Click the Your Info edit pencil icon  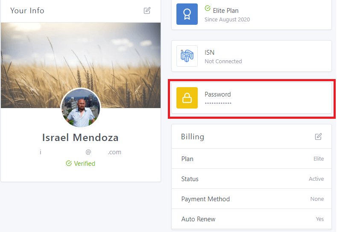point(147,11)
